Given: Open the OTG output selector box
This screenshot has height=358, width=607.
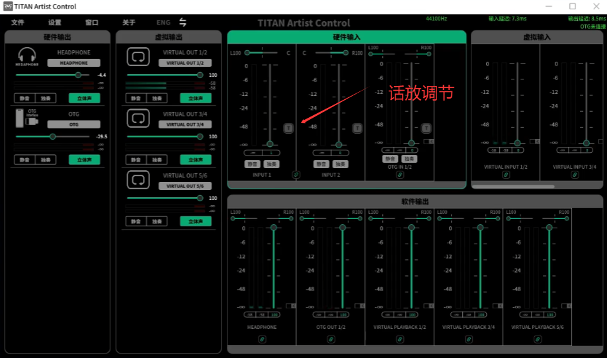Looking at the screenshot, I should [73, 124].
